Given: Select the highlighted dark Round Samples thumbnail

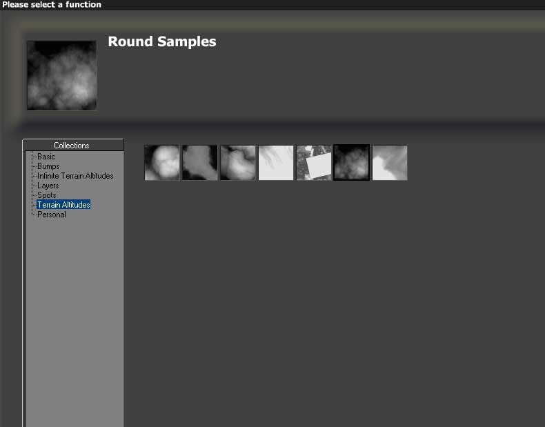Looking at the screenshot, I should [352, 163].
